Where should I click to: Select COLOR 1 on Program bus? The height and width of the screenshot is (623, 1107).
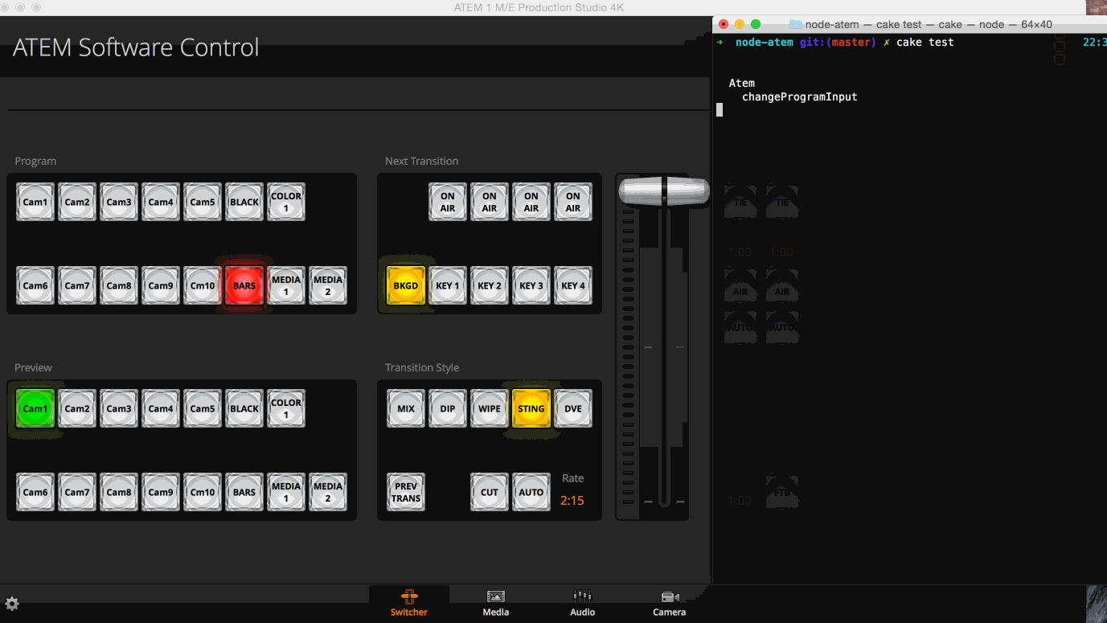click(286, 202)
